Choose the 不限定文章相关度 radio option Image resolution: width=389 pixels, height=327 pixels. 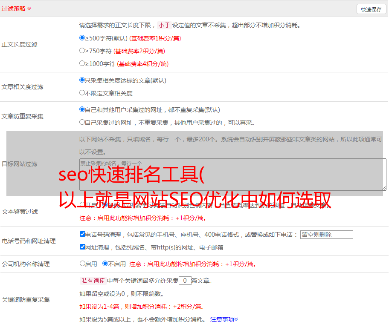[82, 93]
